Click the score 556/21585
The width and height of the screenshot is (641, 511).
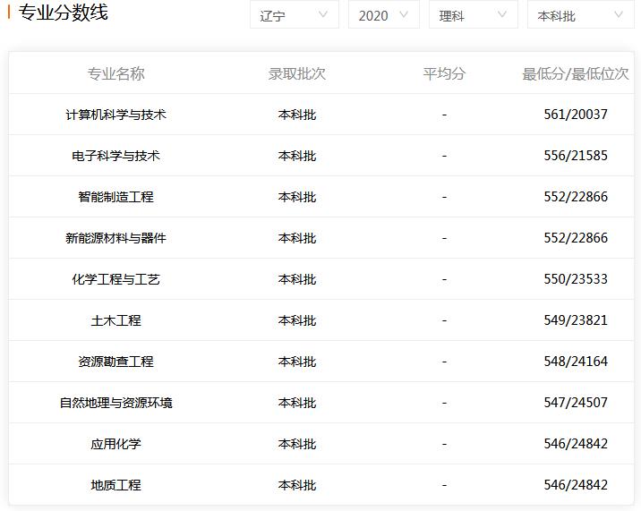coord(576,156)
